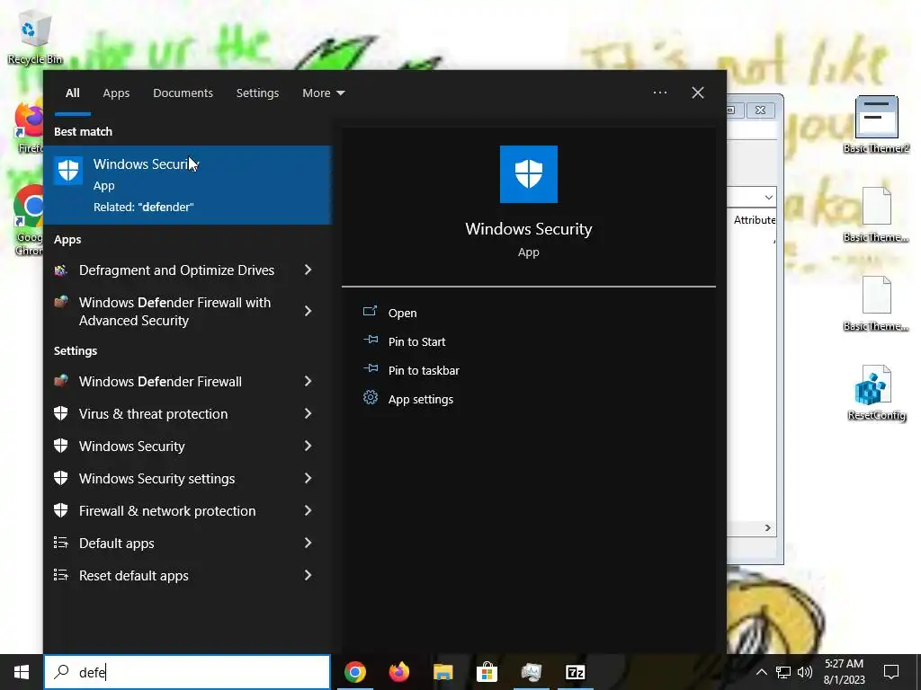Click the Attribute column header behind
Image resolution: width=921 pixels, height=690 pixels.
755,219
